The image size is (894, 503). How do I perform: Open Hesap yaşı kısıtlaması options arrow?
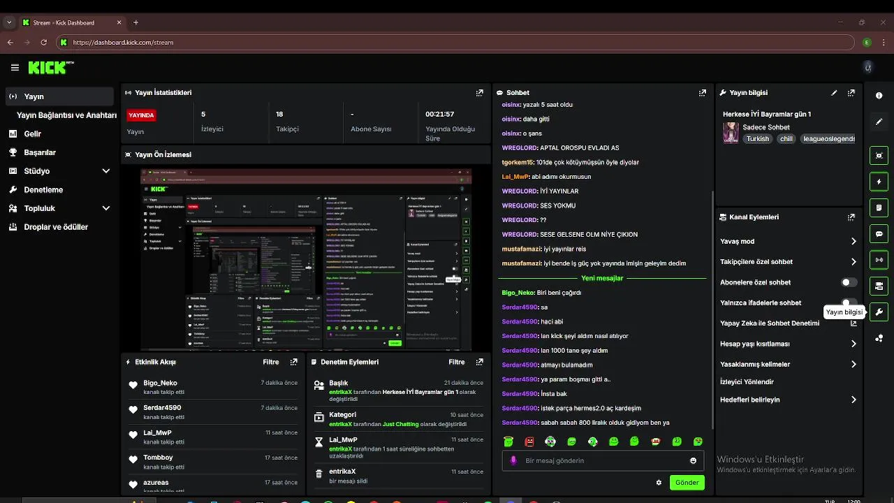pyautogui.click(x=853, y=344)
